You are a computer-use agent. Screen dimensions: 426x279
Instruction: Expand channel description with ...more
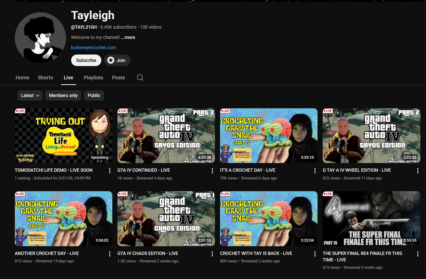coord(128,37)
